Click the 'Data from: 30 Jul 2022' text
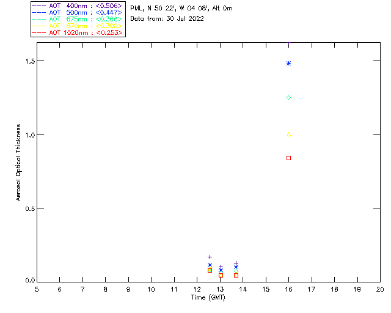Image resolution: width=391 pixels, height=313 pixels. tap(167, 18)
